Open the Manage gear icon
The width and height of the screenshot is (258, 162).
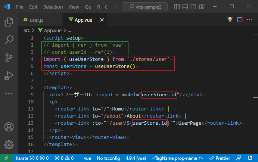pos(9,145)
